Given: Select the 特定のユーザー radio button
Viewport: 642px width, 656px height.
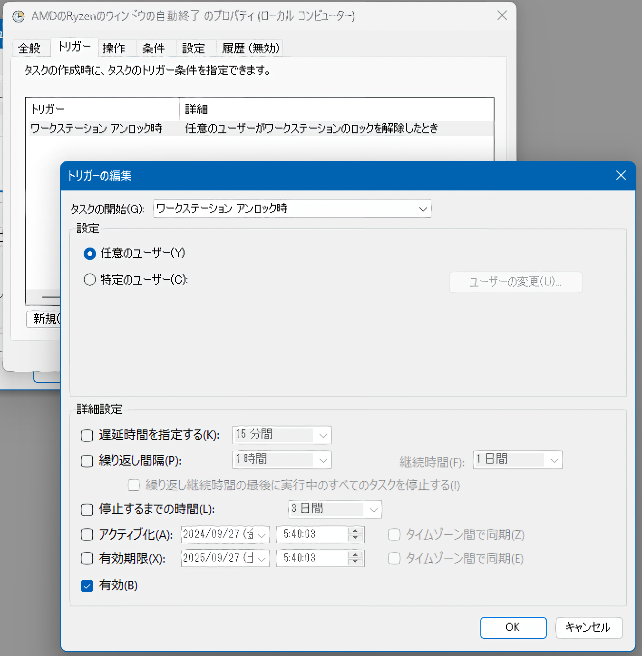Looking at the screenshot, I should [x=89, y=279].
